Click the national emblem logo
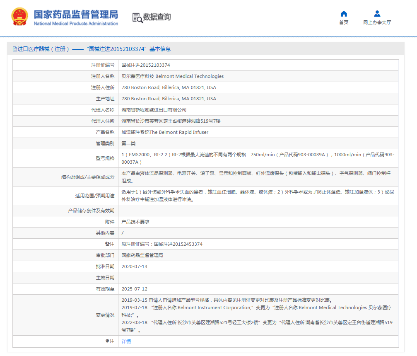417x356 pixels. (x=20, y=17)
